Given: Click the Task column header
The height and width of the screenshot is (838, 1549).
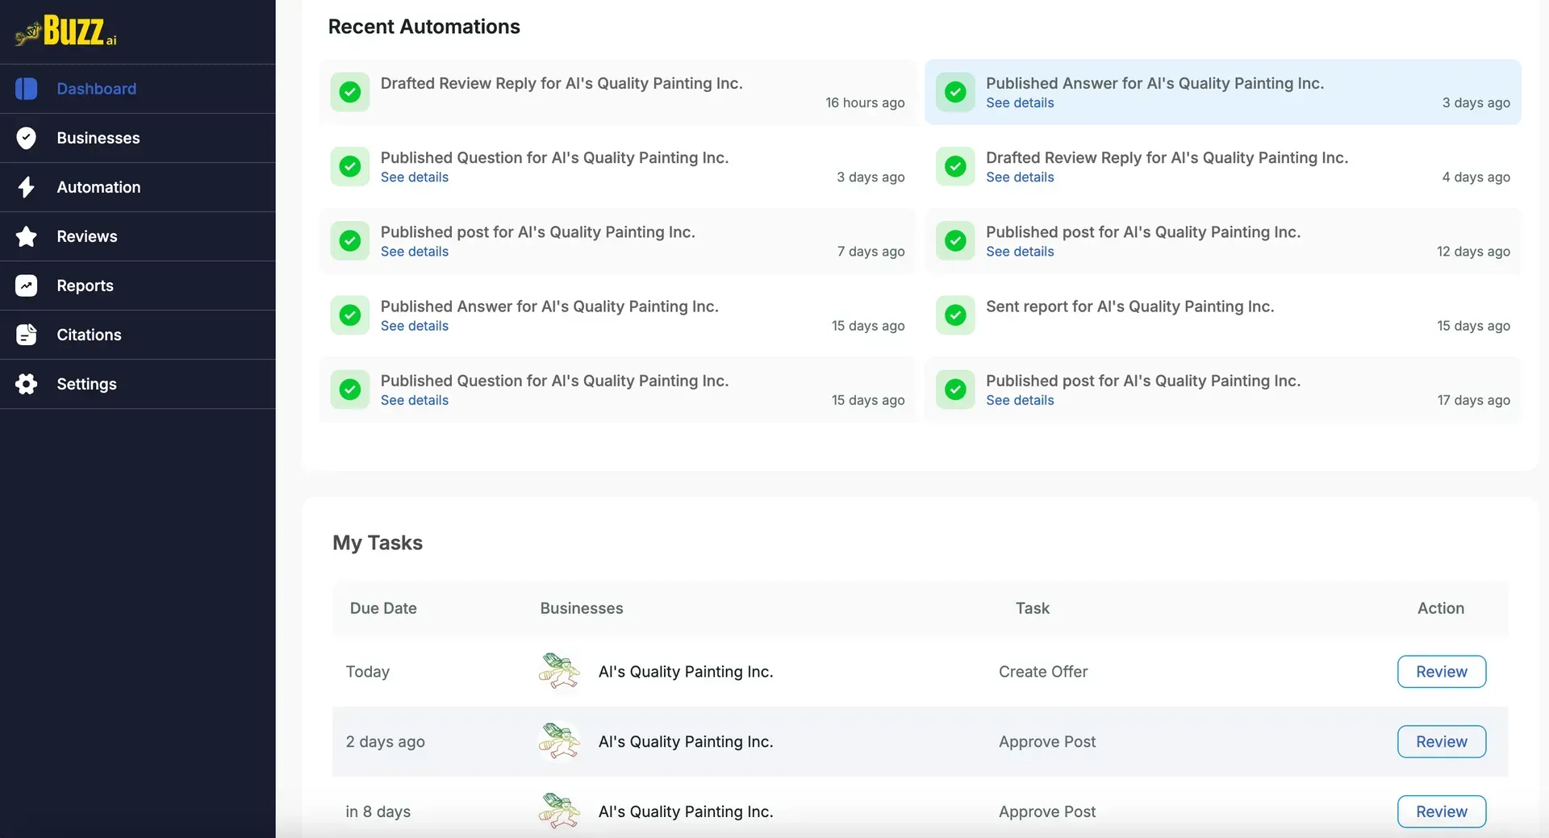Looking at the screenshot, I should 1033,608.
